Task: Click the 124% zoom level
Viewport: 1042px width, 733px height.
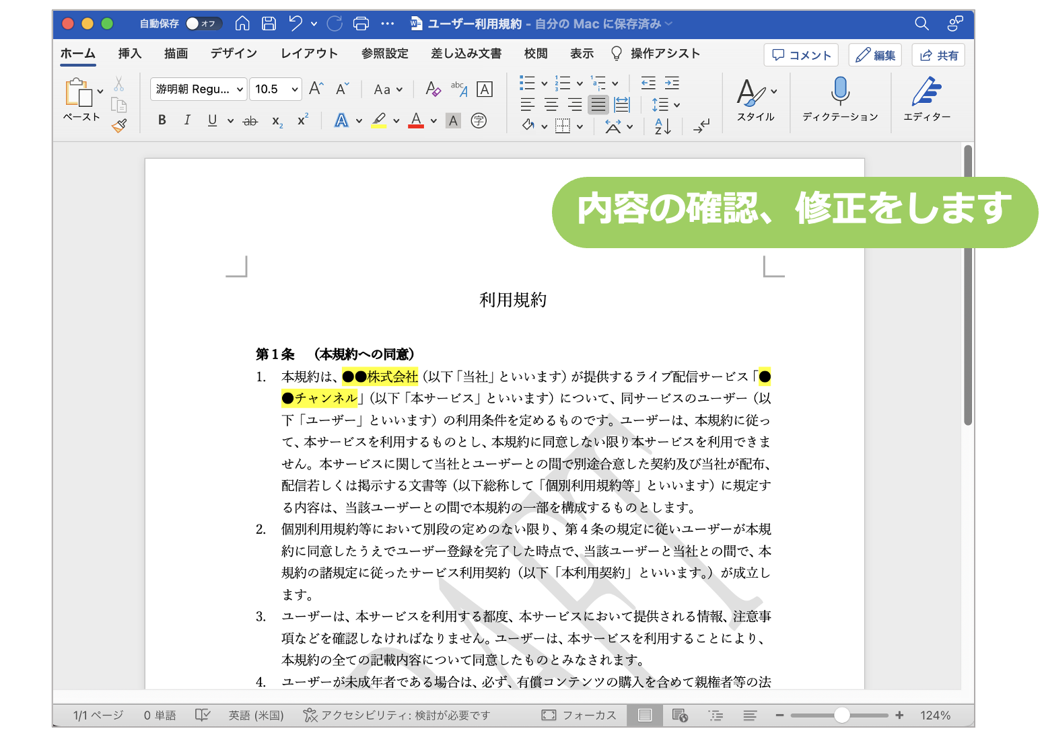Action: (x=935, y=716)
